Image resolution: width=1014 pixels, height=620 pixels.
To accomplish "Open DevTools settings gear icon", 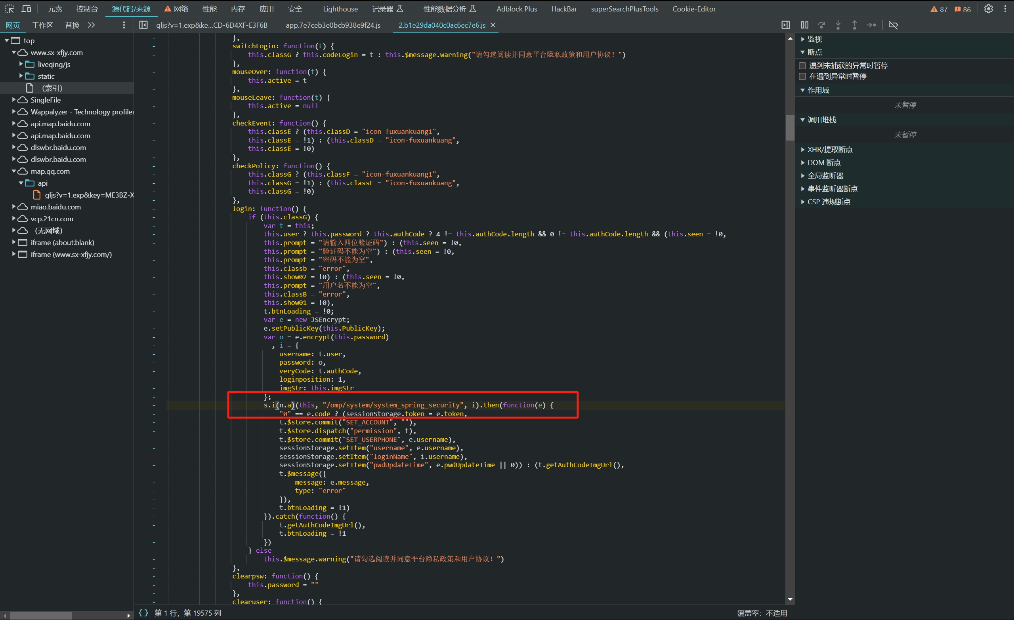I will [989, 9].
